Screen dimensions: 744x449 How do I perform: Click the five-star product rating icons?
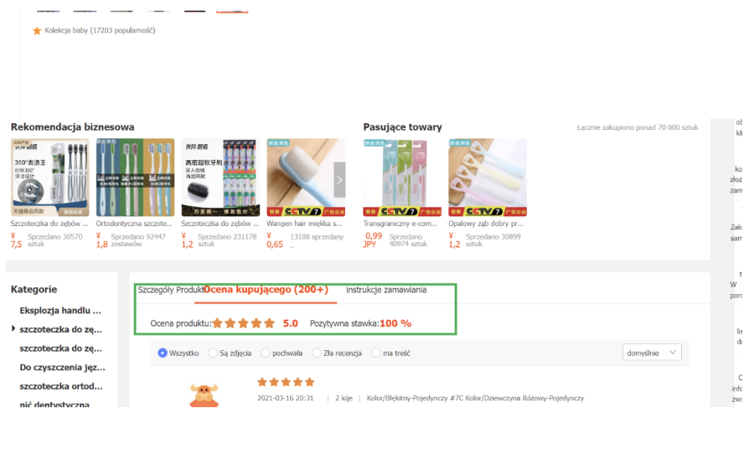[x=244, y=323]
